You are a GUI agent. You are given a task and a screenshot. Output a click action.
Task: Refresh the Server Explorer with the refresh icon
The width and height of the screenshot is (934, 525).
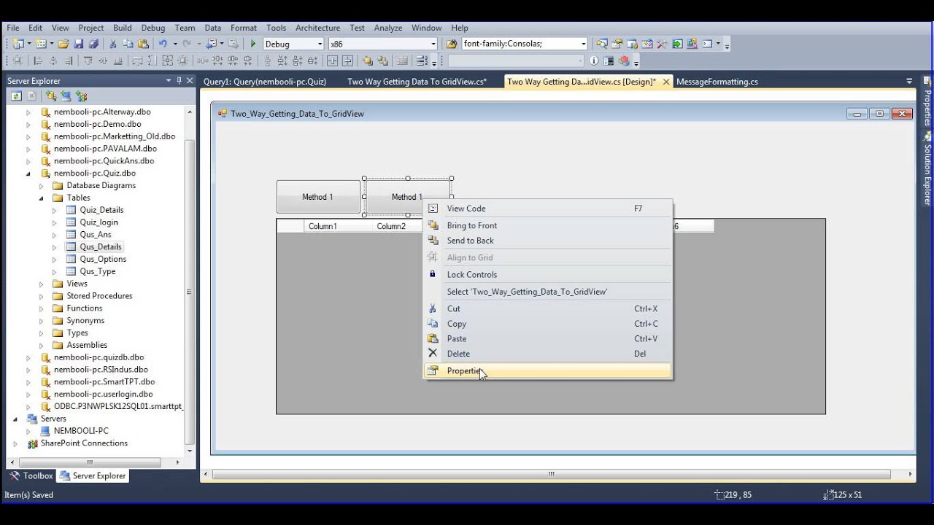(x=16, y=96)
